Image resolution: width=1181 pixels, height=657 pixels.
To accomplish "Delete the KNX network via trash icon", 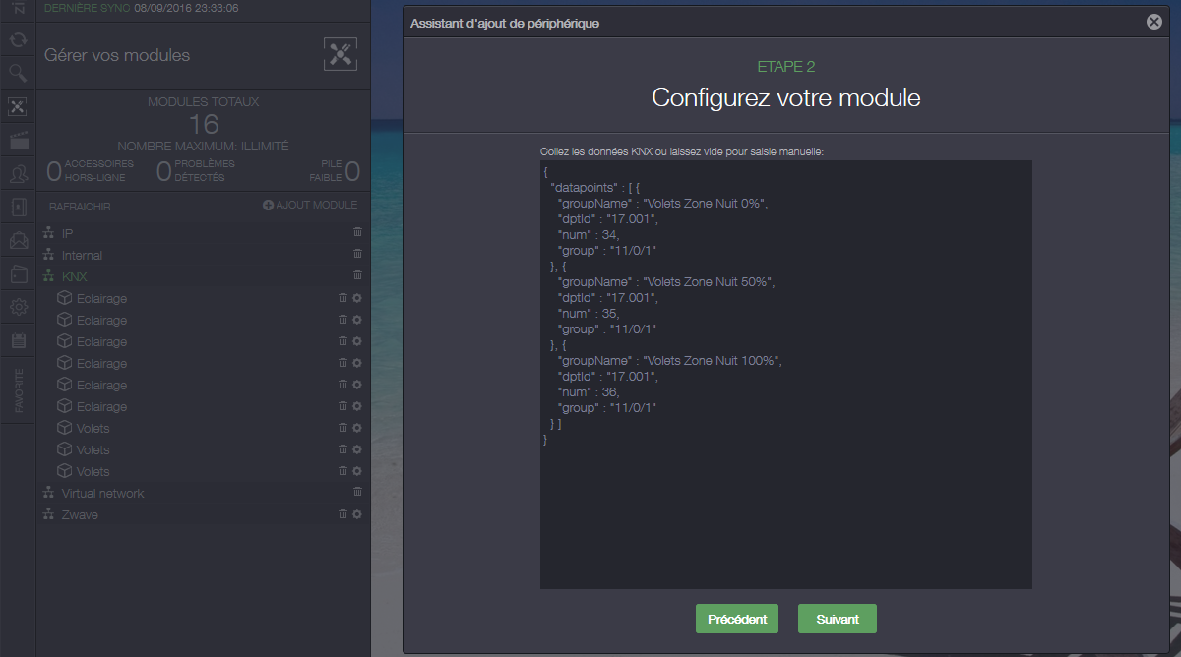I will click(357, 276).
